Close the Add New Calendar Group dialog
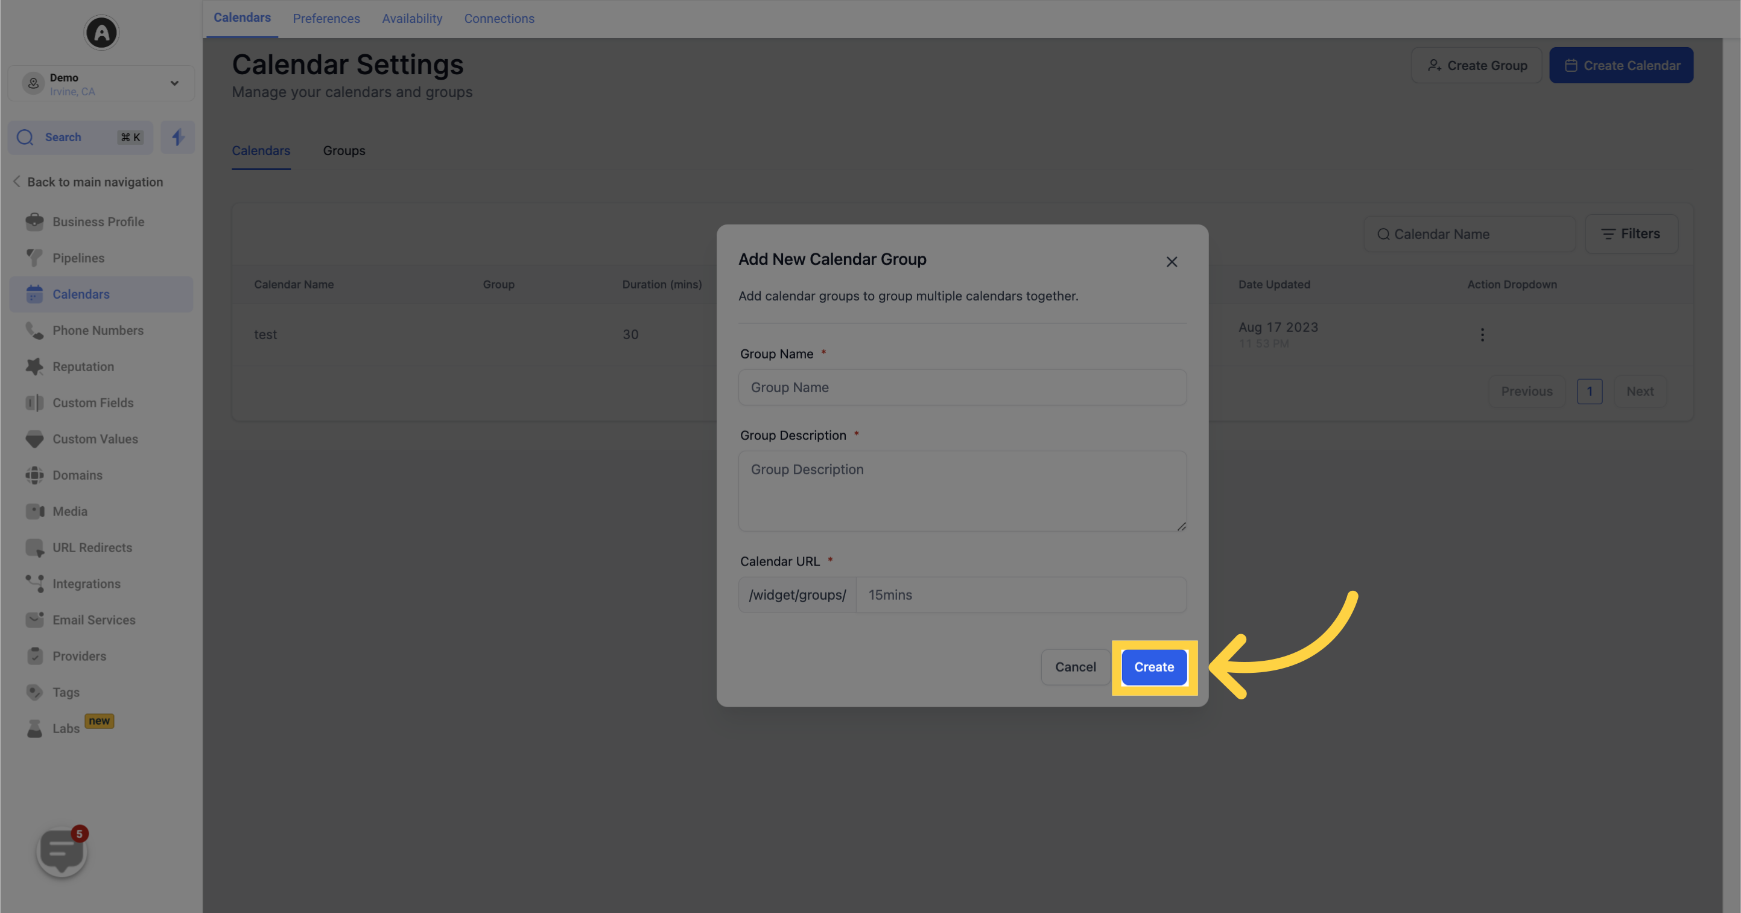 pos(1172,262)
